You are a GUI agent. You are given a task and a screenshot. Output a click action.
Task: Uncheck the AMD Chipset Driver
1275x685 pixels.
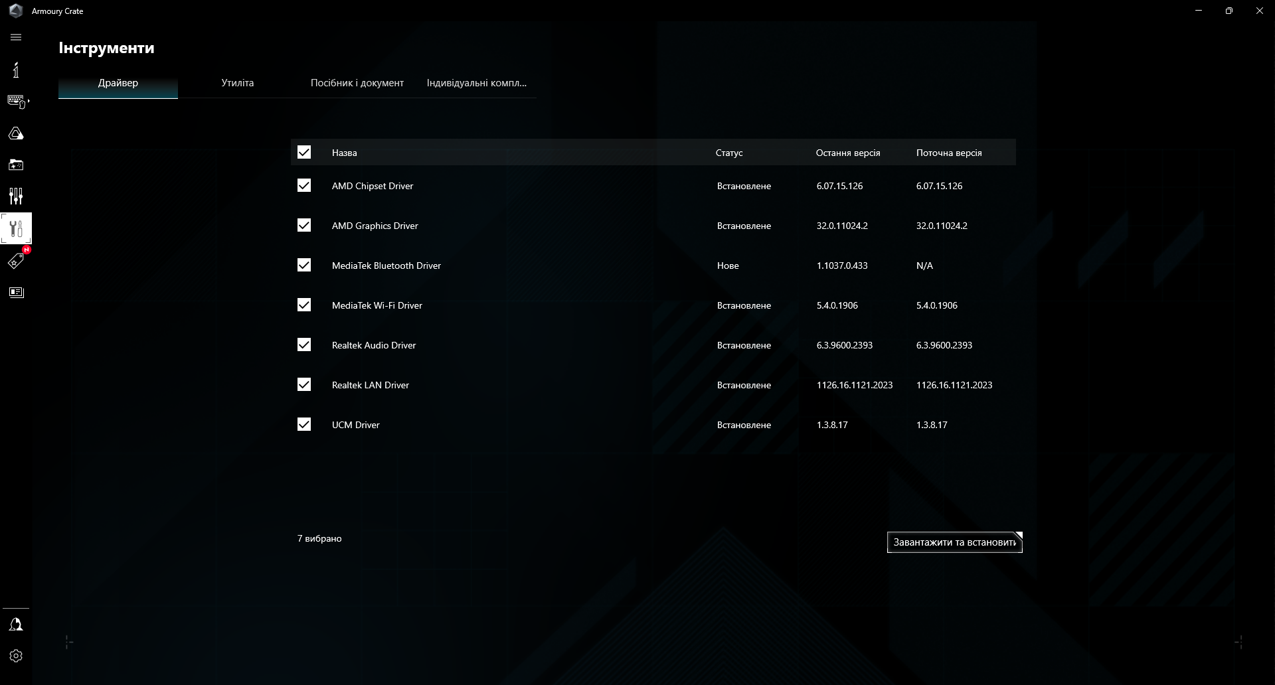304,186
